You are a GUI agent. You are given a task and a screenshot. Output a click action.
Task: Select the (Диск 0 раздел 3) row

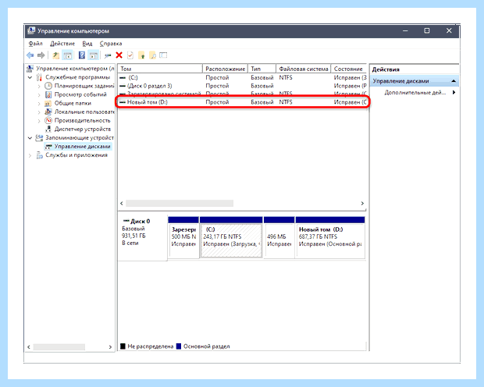pyautogui.click(x=243, y=86)
